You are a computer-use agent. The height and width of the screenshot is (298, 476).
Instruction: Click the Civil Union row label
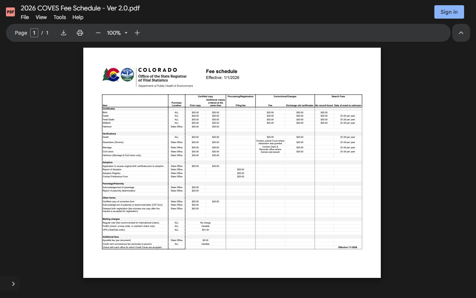pyautogui.click(x=108, y=152)
